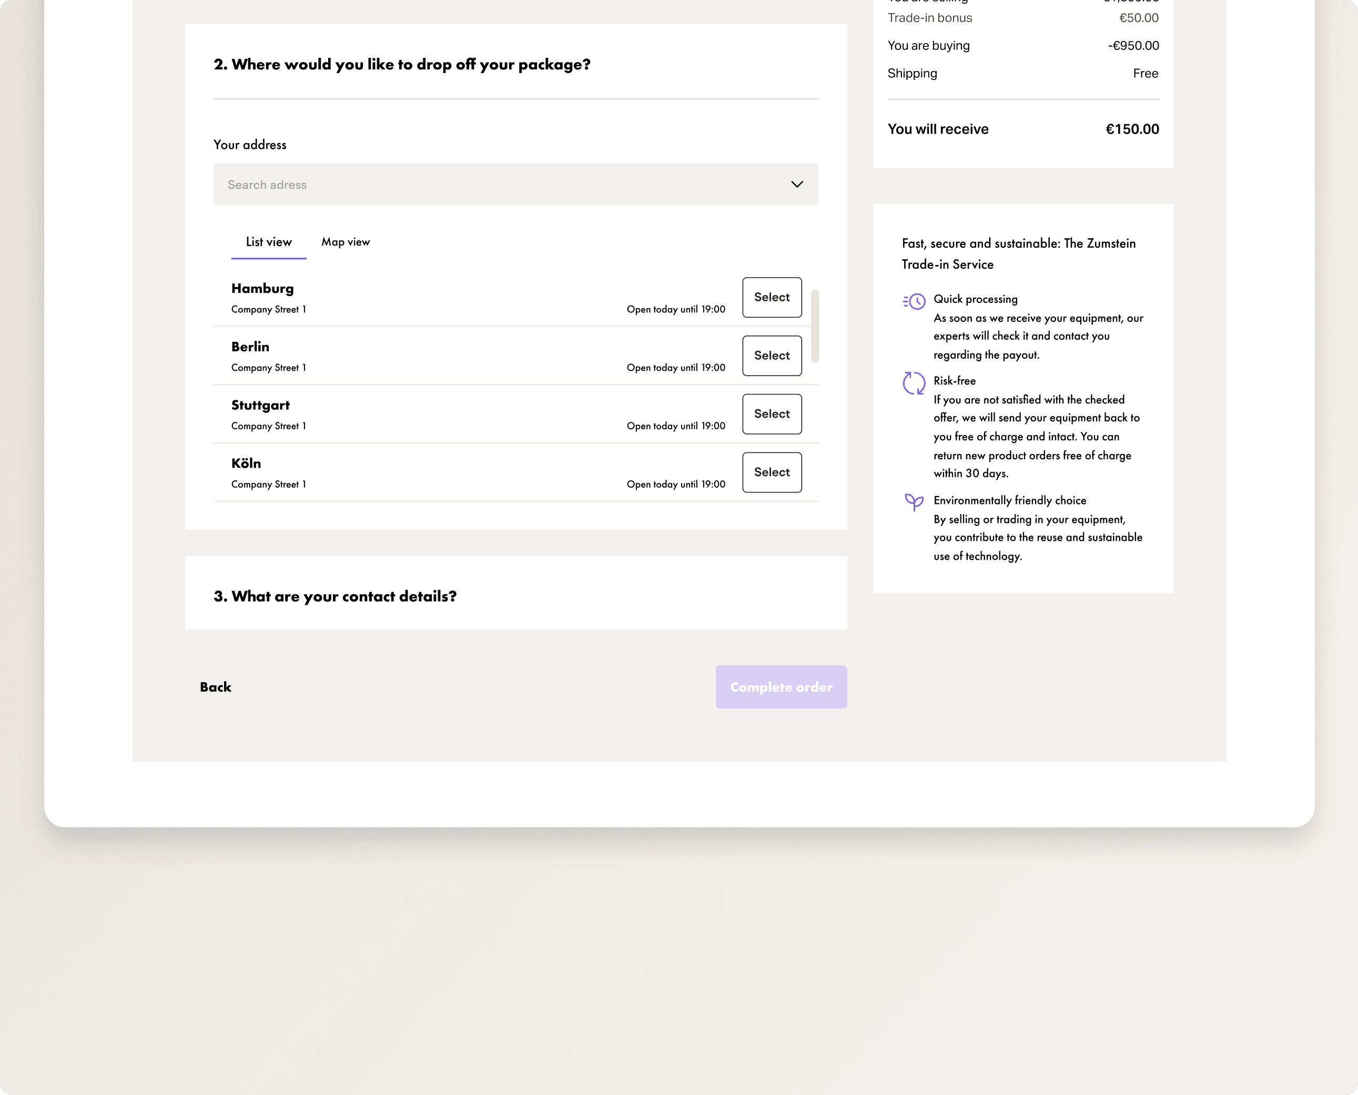Click the Berlin location name

pyautogui.click(x=250, y=347)
